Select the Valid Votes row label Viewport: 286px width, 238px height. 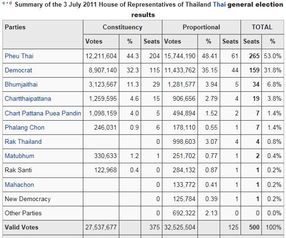(x=21, y=227)
